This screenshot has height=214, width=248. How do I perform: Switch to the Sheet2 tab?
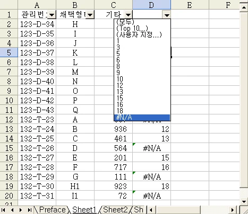click(115, 210)
